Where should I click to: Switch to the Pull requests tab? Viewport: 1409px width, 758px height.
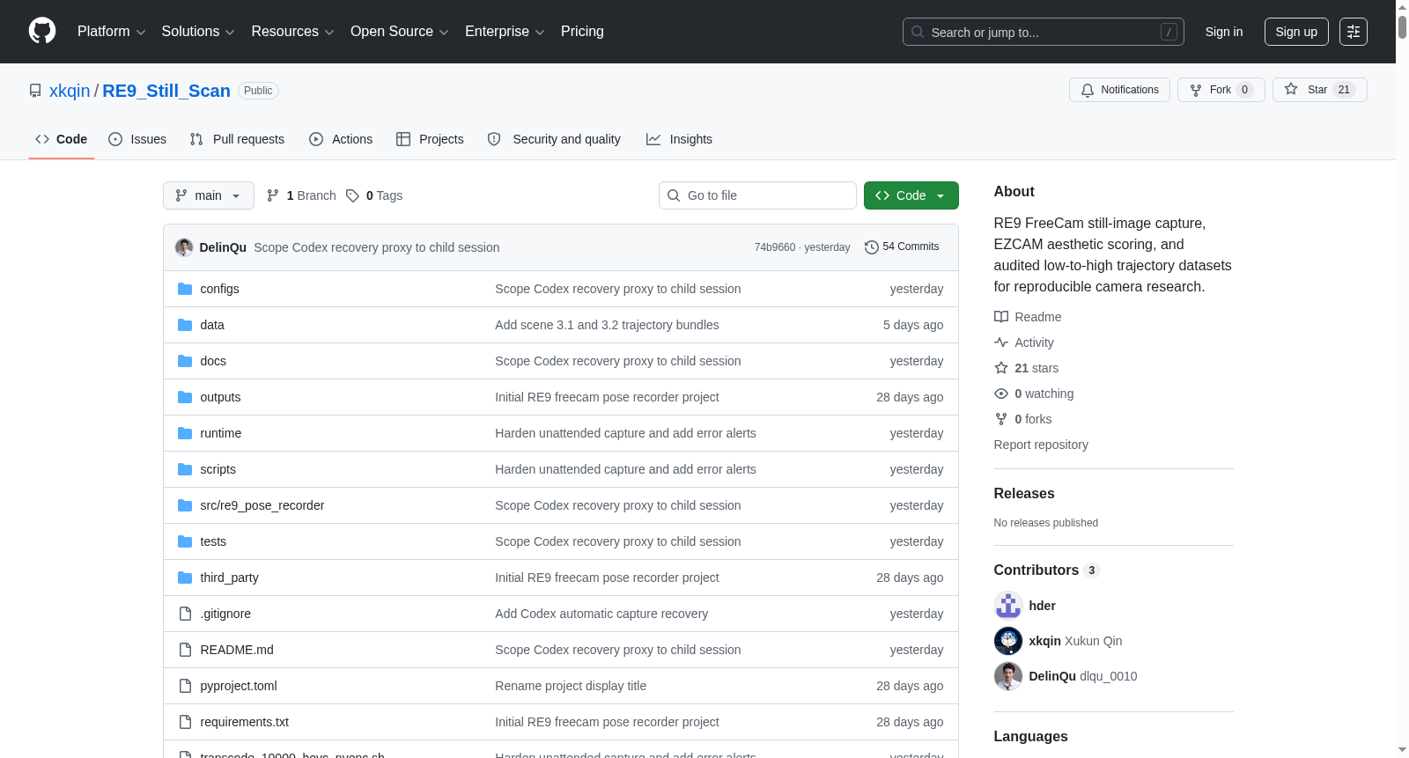[x=237, y=139]
